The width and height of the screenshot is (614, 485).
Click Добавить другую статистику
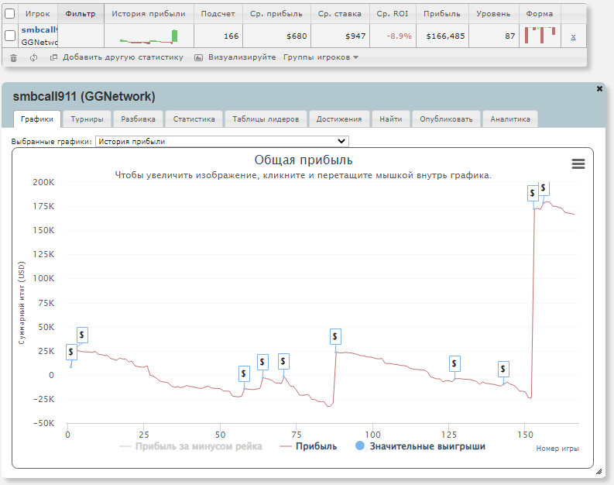(123, 57)
